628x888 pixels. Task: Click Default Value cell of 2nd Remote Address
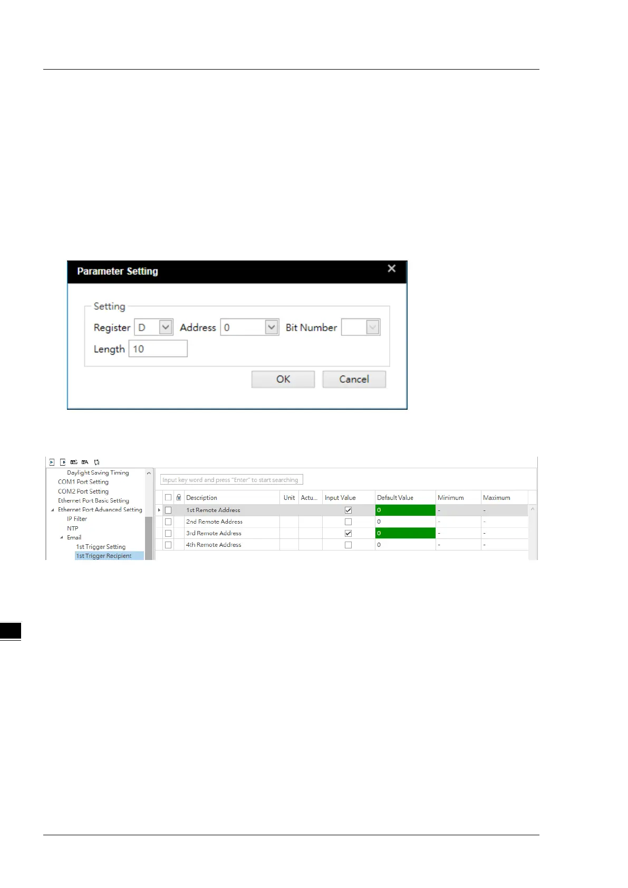pyautogui.click(x=405, y=522)
